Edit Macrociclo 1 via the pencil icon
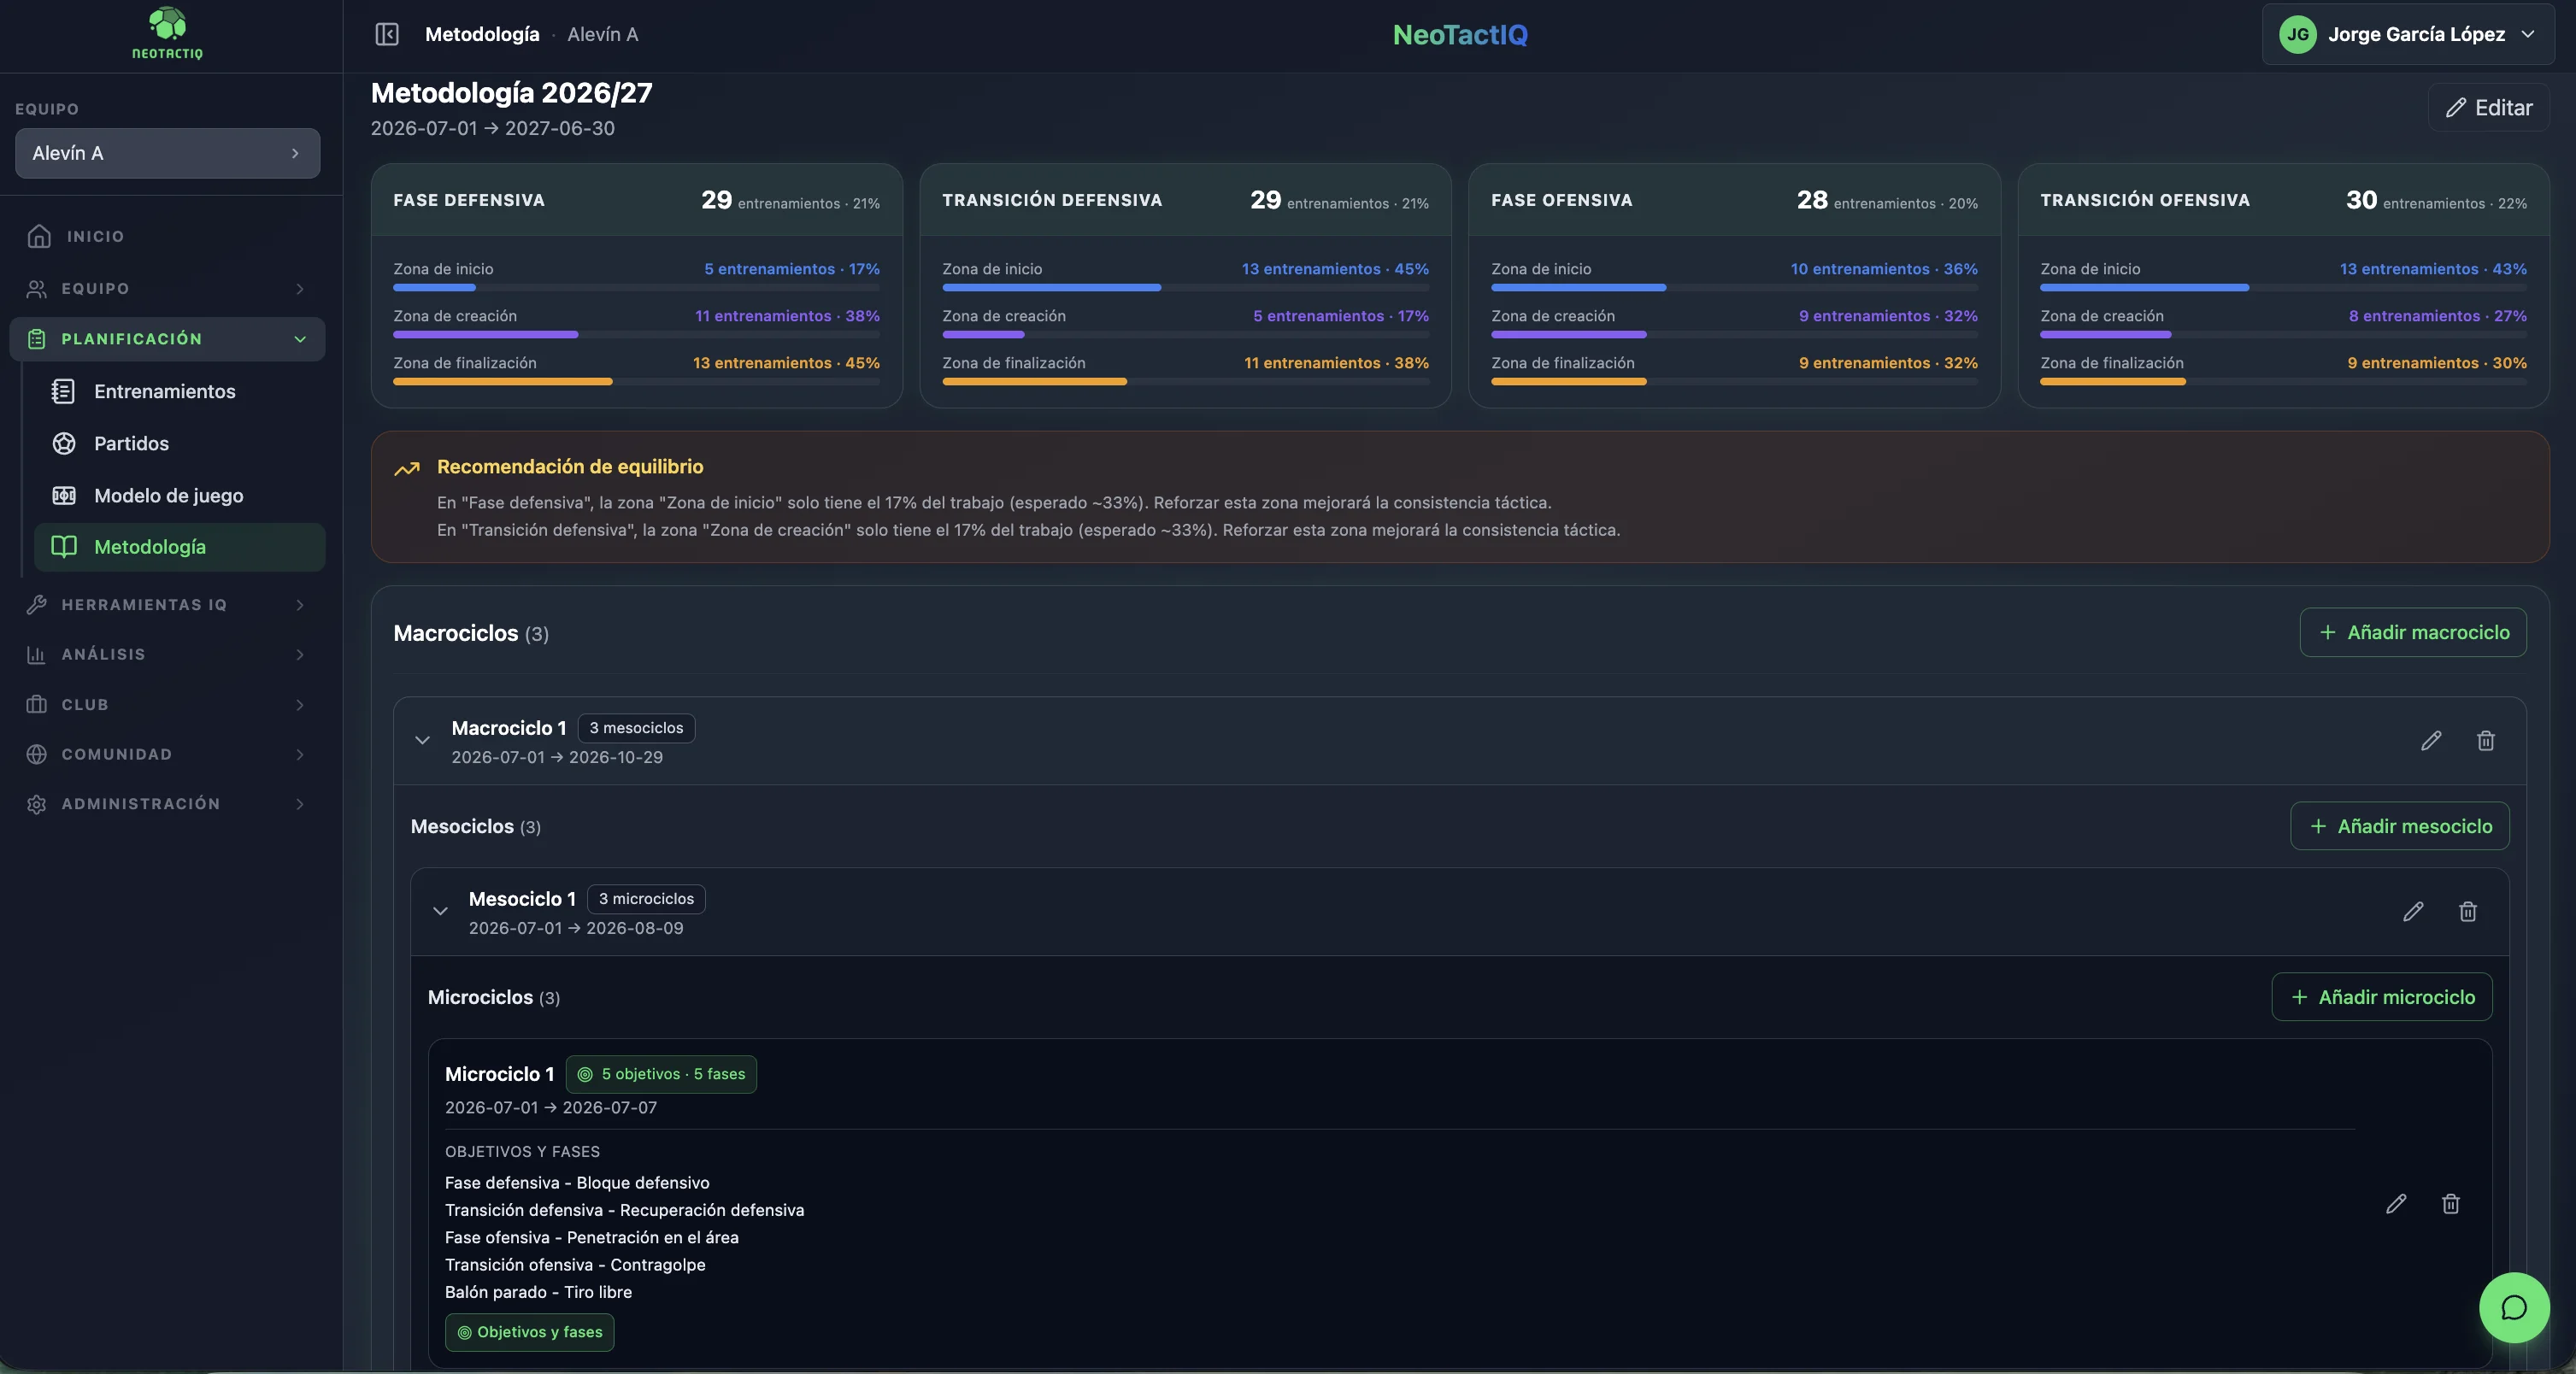 click(2431, 740)
